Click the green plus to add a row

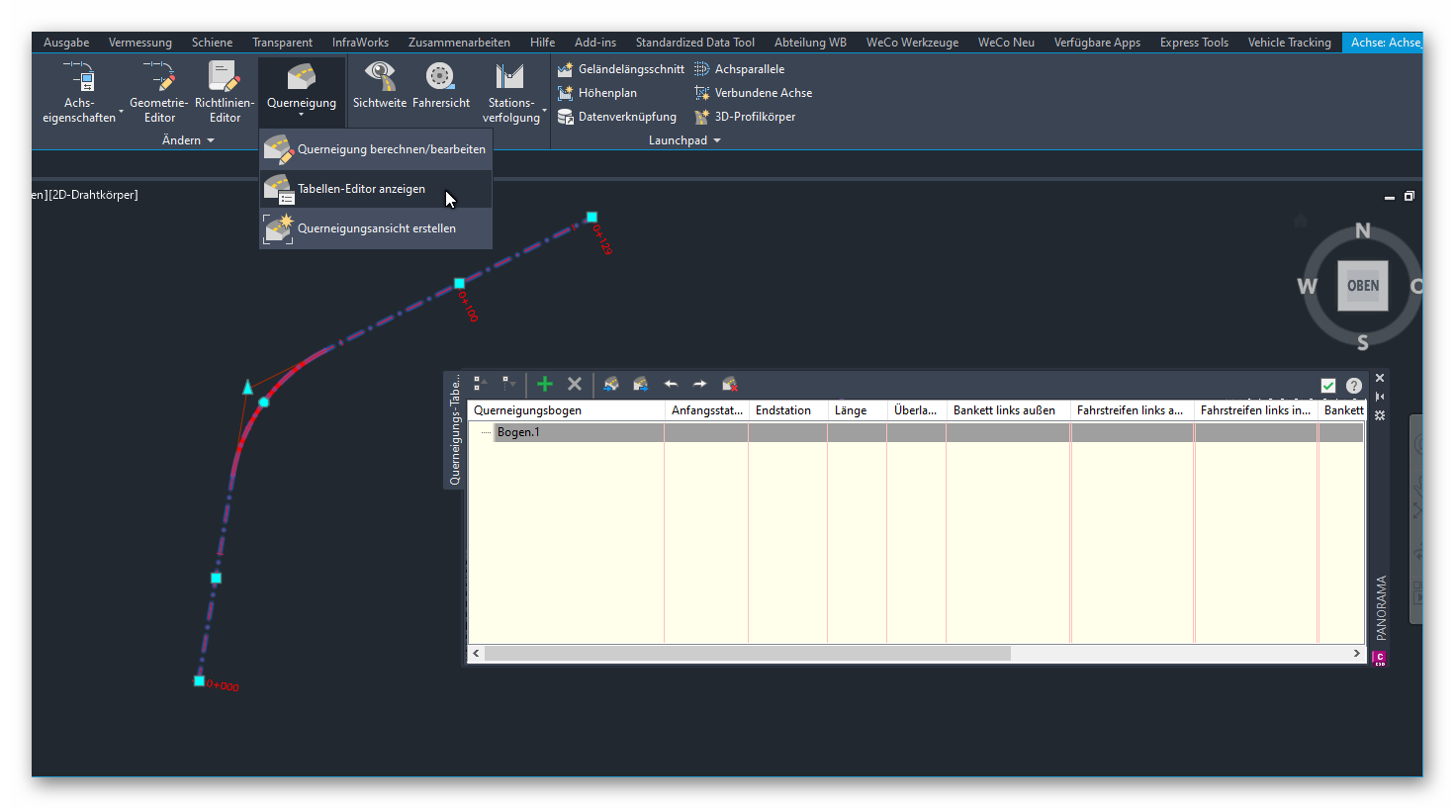coord(544,384)
